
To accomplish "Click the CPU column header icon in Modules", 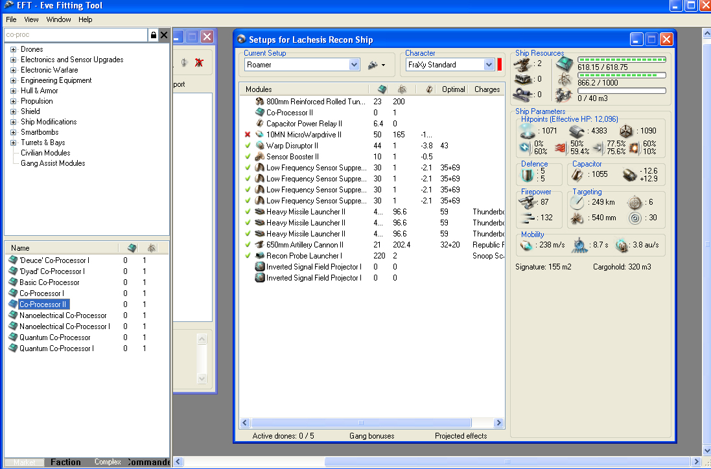I will click(x=382, y=89).
